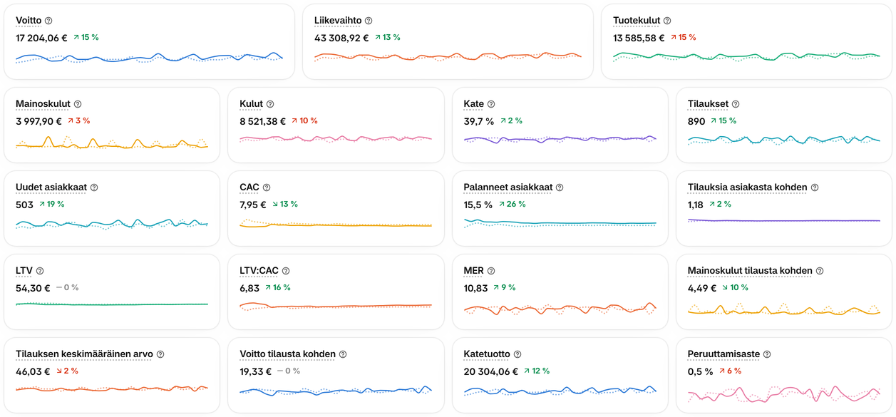Image resolution: width=896 pixels, height=417 pixels.
Task: Click the Voitto trend sparkline chart
Action: [x=149, y=58]
